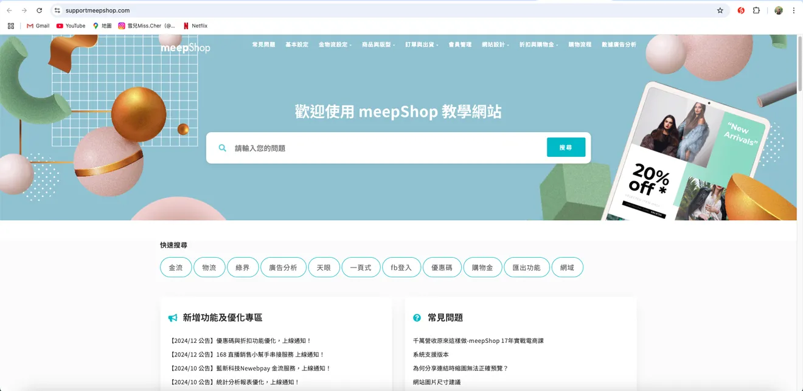Open the 網站圖片尺寸建議 FAQ link
The image size is (803, 391).
(x=437, y=382)
